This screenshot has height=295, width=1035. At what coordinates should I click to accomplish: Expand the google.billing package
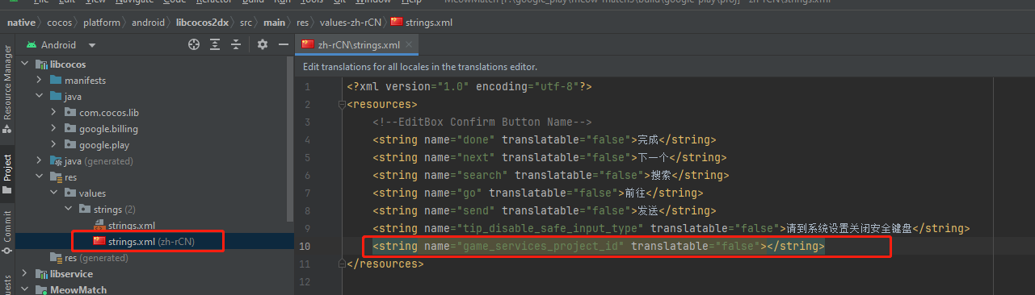pyautogui.click(x=53, y=128)
